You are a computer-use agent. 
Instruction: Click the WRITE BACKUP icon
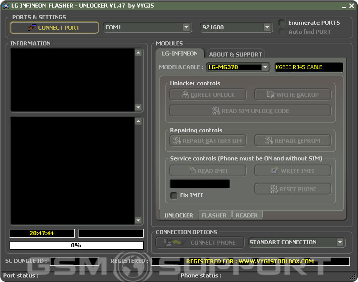271,94
